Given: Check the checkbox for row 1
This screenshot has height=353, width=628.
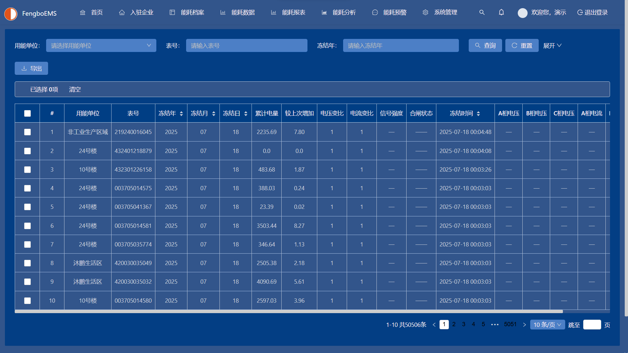Looking at the screenshot, I should tap(27, 132).
